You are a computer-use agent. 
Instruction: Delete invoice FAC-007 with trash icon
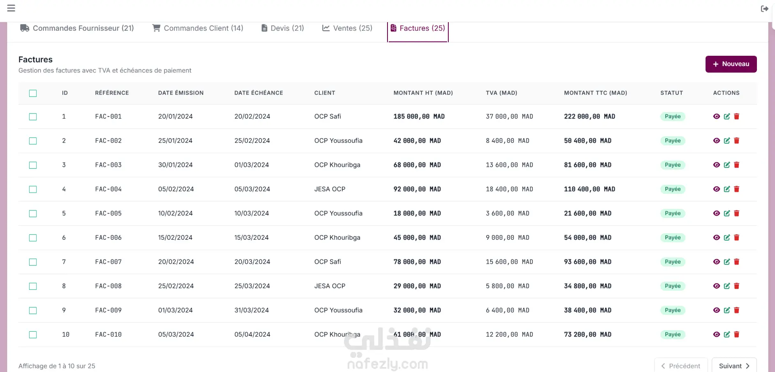736,262
